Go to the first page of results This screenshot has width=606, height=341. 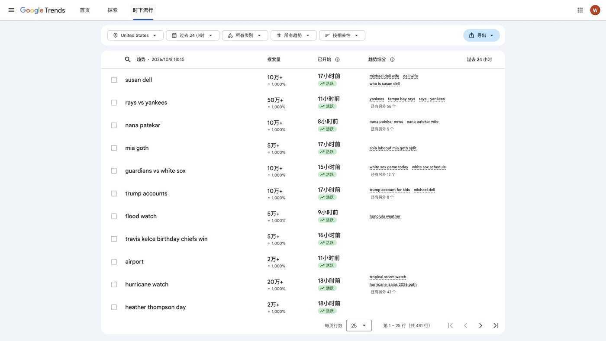pos(450,325)
